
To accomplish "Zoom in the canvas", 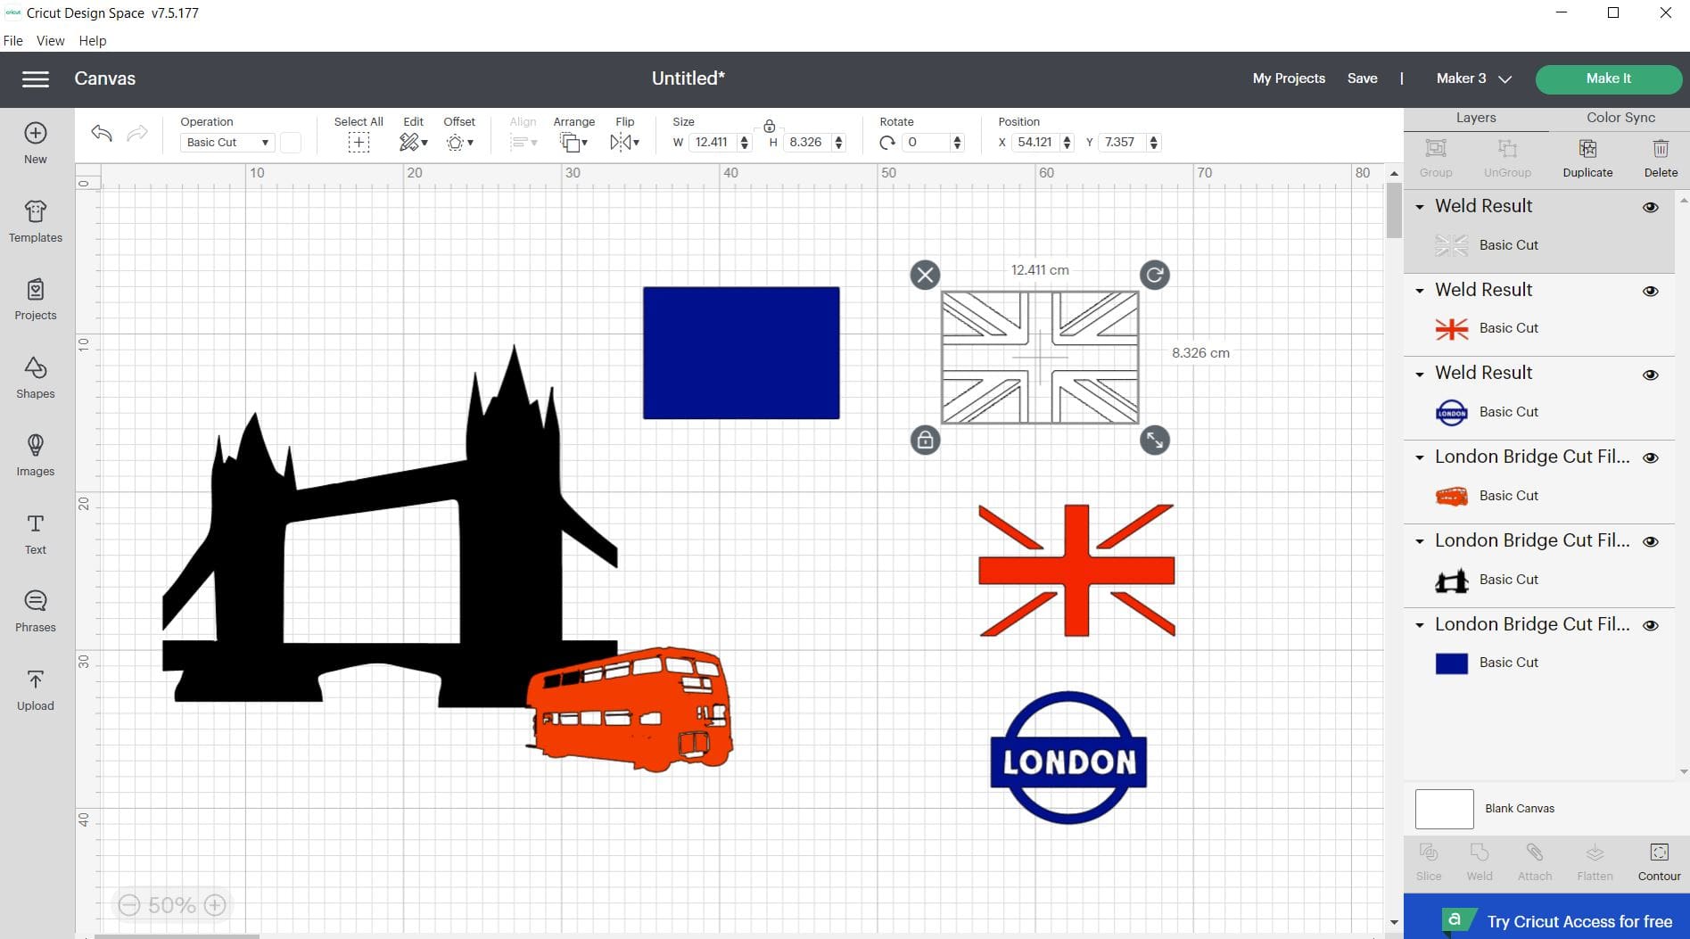I will coord(215,905).
